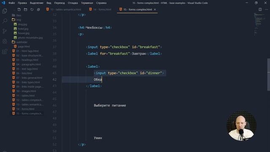Image resolution: width=270 pixels, height=152 pixels.
Task: Collapse the img folder
Action: [19, 20]
